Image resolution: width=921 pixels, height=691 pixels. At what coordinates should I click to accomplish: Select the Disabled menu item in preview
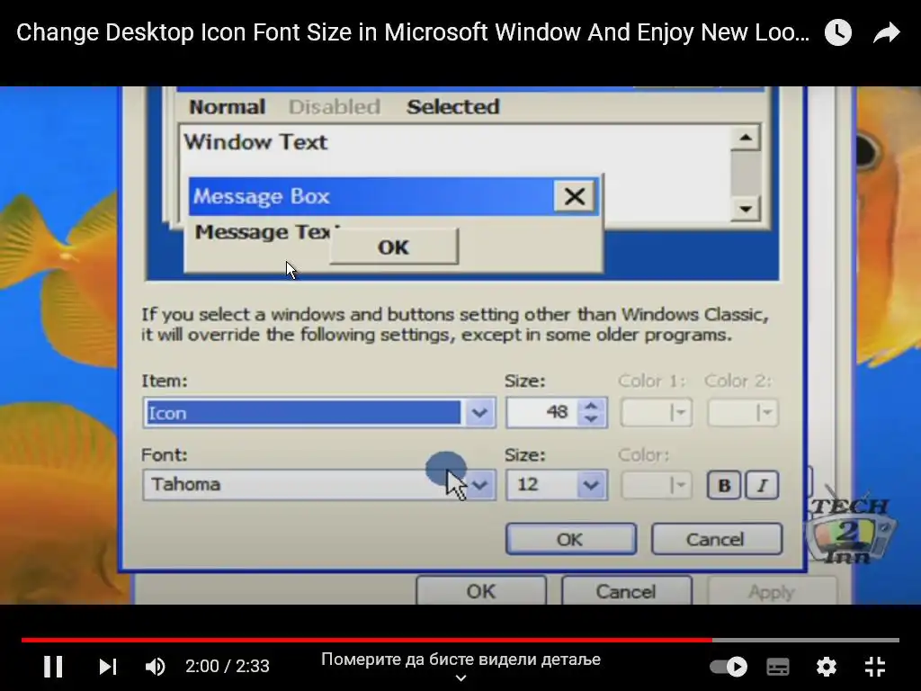coord(335,107)
